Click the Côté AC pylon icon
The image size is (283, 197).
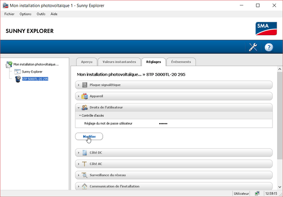[84, 164]
